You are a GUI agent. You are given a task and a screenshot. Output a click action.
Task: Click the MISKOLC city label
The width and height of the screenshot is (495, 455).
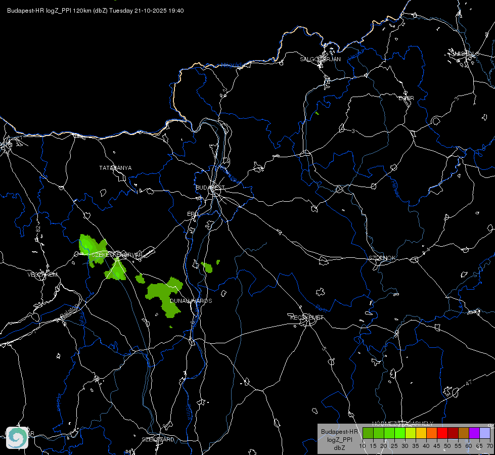point(466,54)
